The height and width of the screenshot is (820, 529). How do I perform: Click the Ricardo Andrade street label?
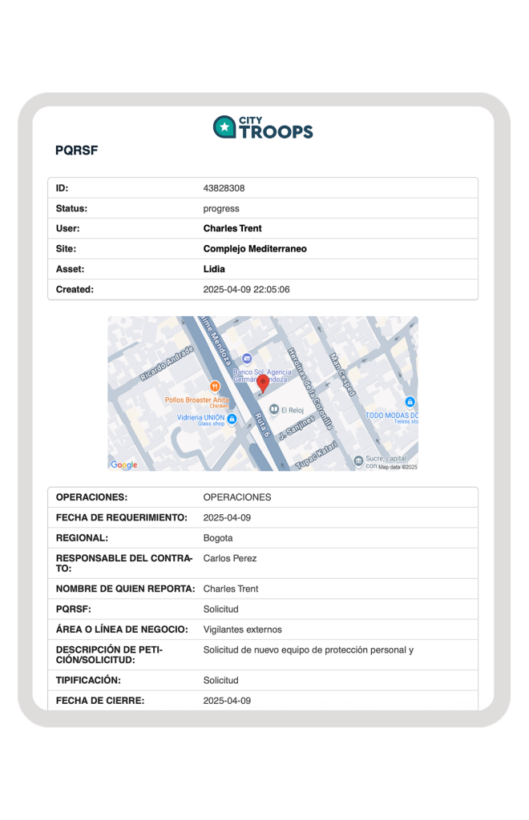[167, 363]
